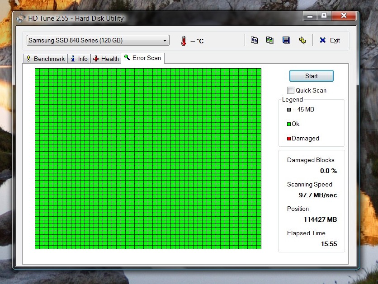Click the HD Tune application icon in title bar
The image size is (378, 284).
[21, 19]
